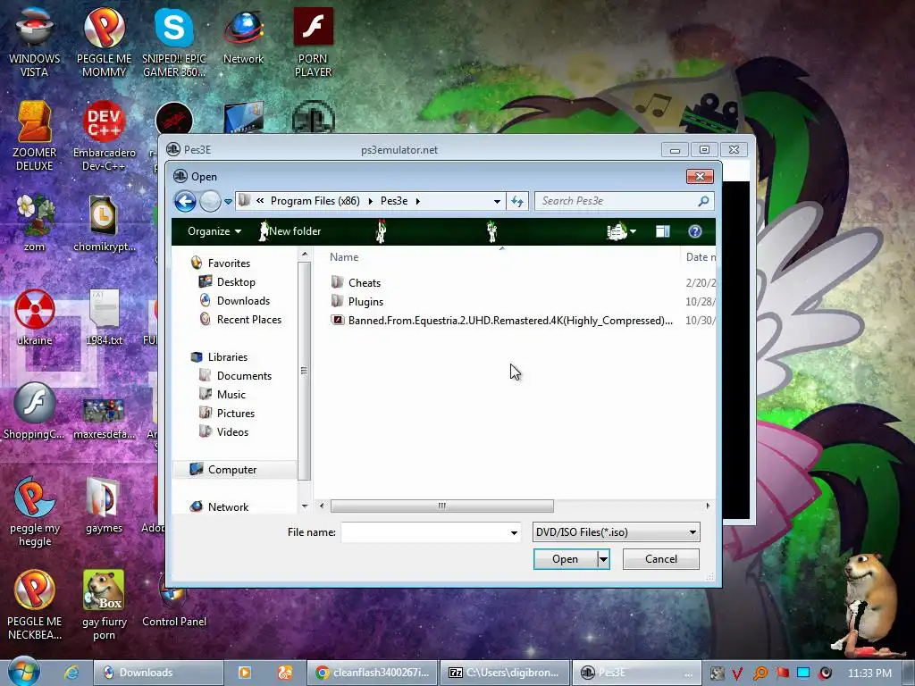Open the Flash player desktop icon
Image resolution: width=915 pixels, height=686 pixels.
pos(314,42)
